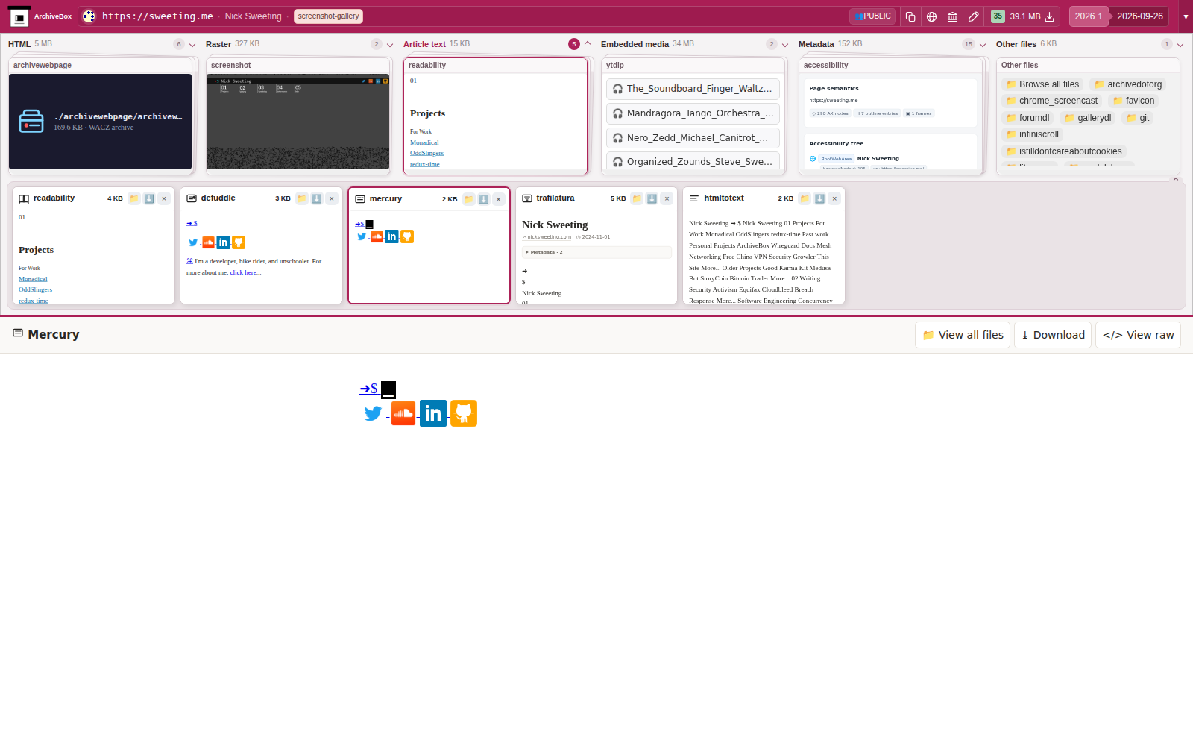1193x746 pixels.
Task: Open the infiniscroll folder
Action: coord(1032,134)
